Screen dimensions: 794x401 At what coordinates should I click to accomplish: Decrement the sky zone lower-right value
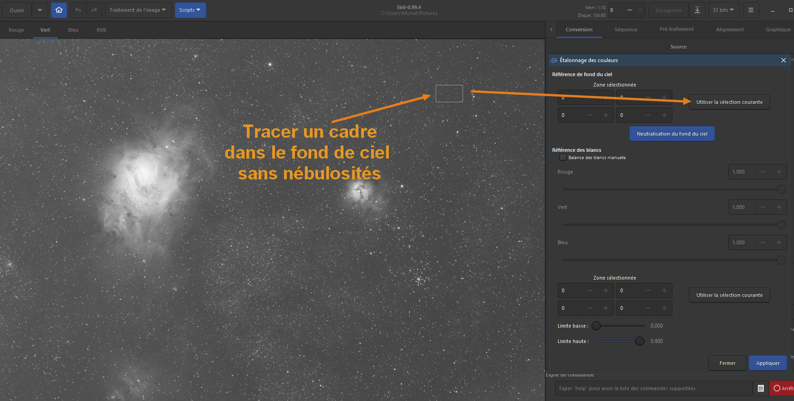tap(648, 115)
